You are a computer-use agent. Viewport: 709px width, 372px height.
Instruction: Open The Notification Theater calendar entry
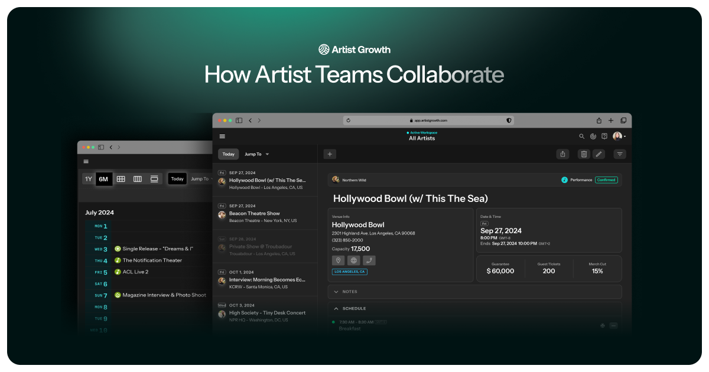click(148, 260)
